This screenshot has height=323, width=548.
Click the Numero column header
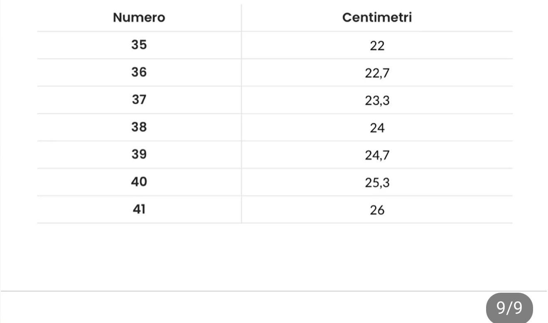coord(139,18)
